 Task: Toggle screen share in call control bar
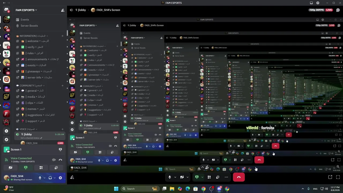coord(197,177)
